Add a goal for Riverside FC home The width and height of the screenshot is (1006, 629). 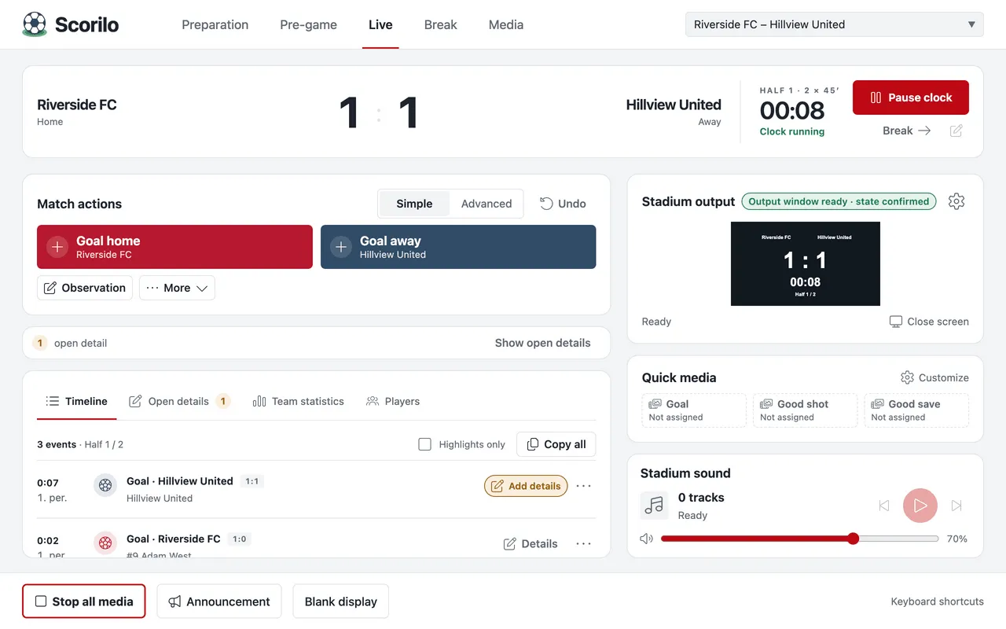point(174,247)
